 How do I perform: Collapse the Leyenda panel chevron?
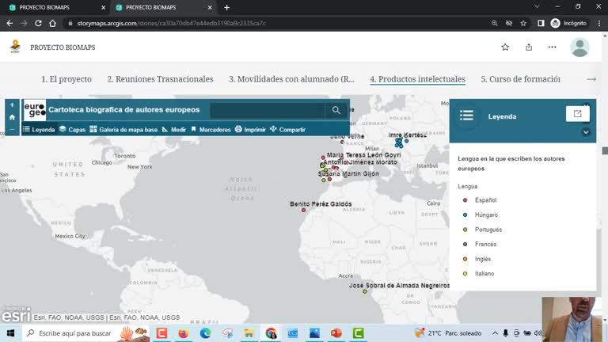pyautogui.click(x=586, y=132)
